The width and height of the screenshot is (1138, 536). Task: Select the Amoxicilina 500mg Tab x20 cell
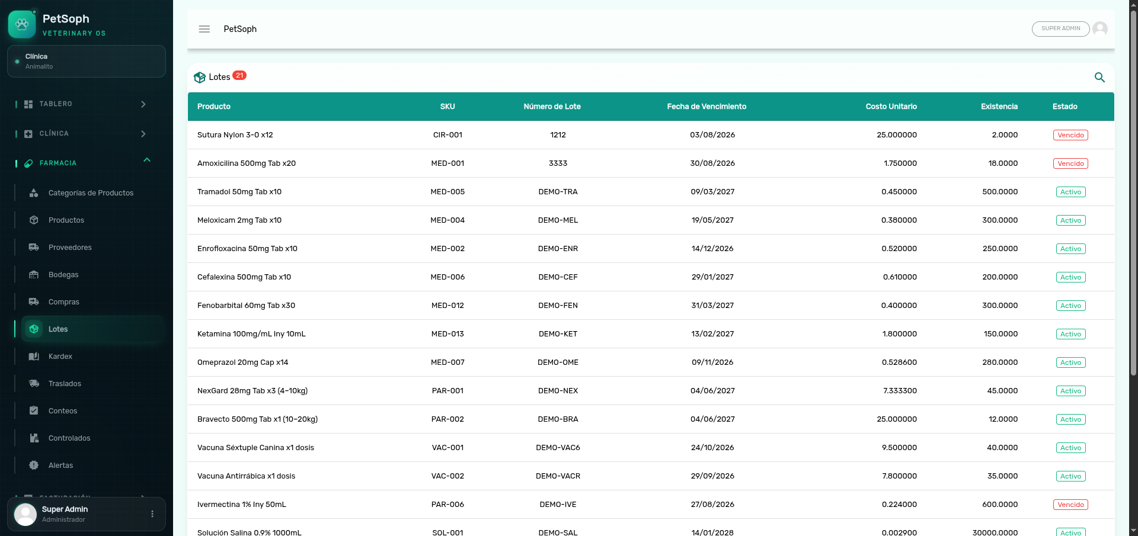coord(247,163)
